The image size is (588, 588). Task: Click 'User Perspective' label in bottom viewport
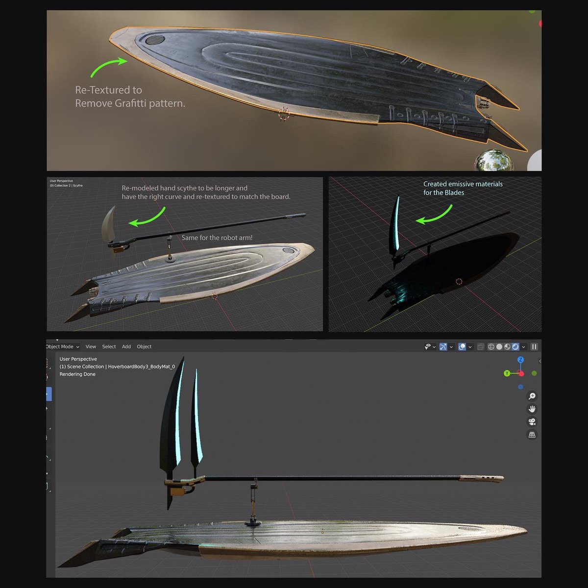(x=78, y=359)
